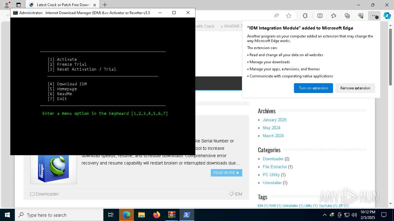
Task: Show hidden system tray icons
Action: (x=324, y=215)
